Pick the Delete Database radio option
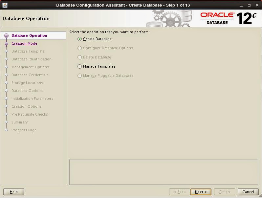Image resolution: width=262 pixels, height=198 pixels. click(x=79, y=57)
